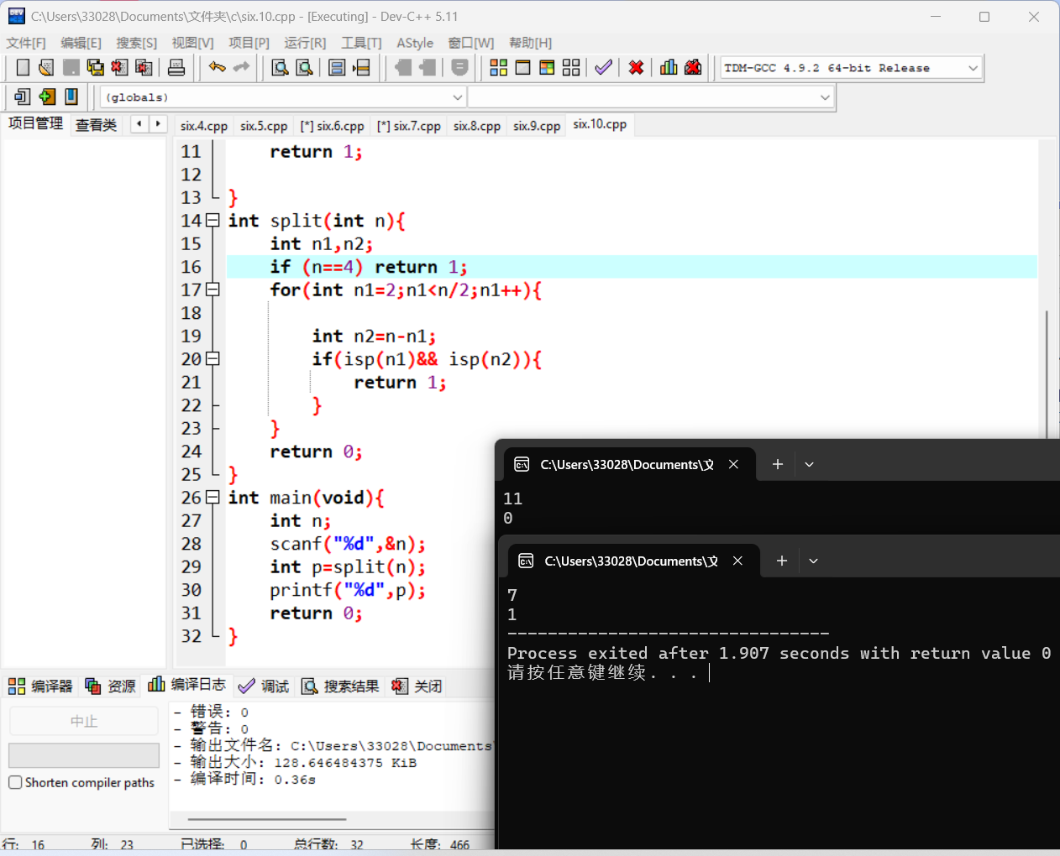
Task: Undo the last edit via toolbar arrow
Action: (x=218, y=67)
